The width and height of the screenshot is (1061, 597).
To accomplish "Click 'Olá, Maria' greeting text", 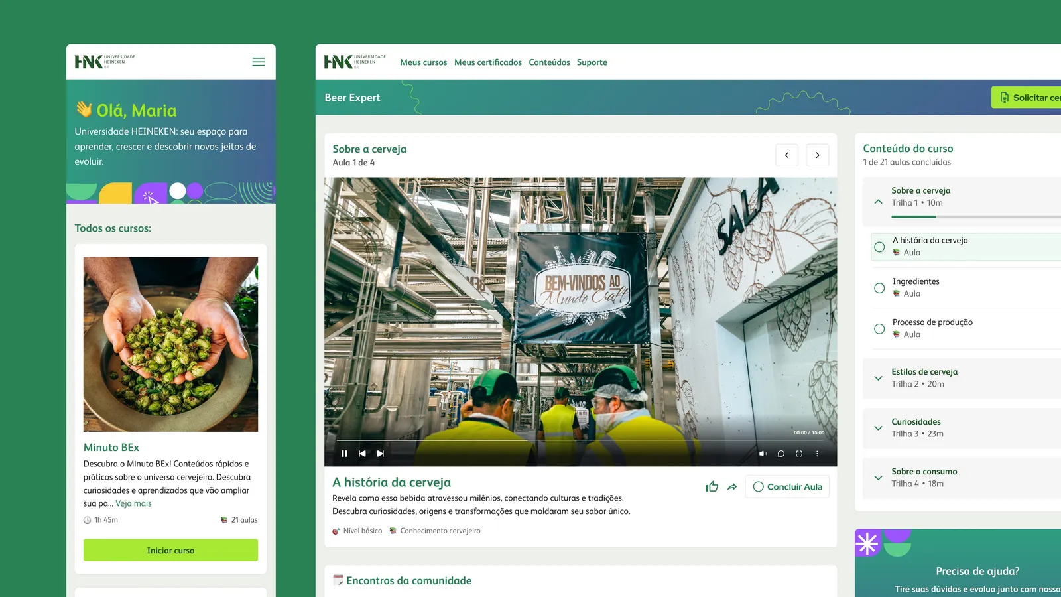I will pyautogui.click(x=137, y=110).
